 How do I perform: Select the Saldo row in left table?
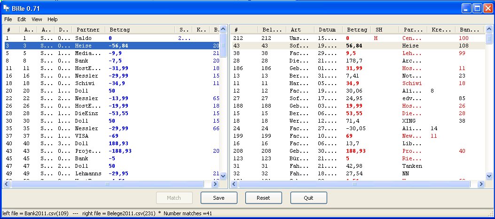pyautogui.click(x=88, y=38)
